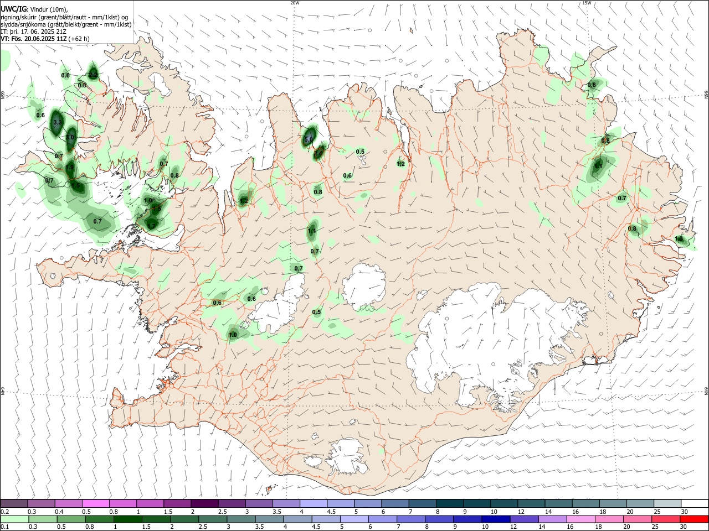Click the palest green 0.1 swatch in rain scale

click(15, 519)
